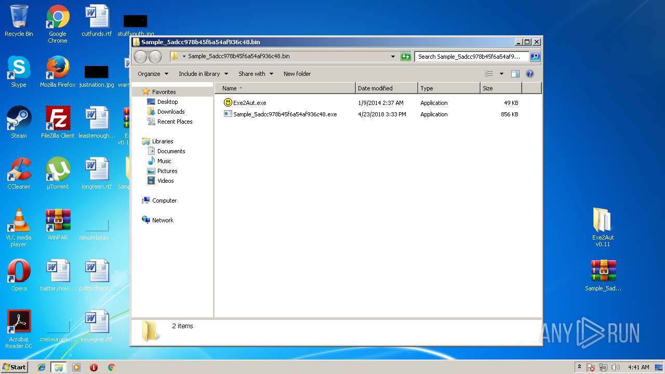Select Libraries in navigation pane
This screenshot has height=374, width=665.
coord(163,141)
